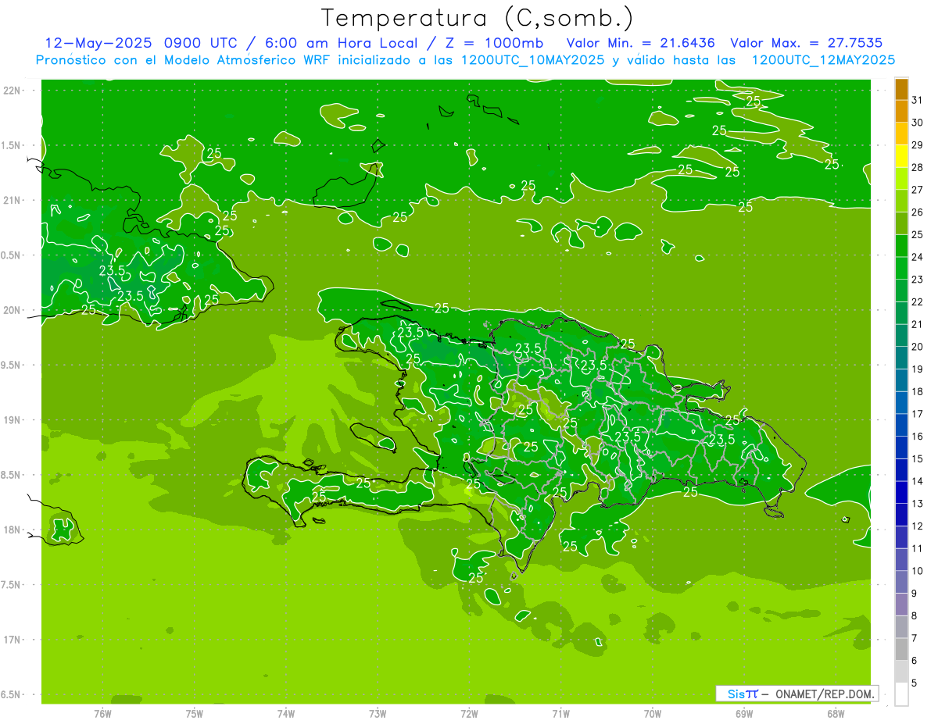
Task: Click the '13' color bar scale label
Action: click(x=918, y=504)
